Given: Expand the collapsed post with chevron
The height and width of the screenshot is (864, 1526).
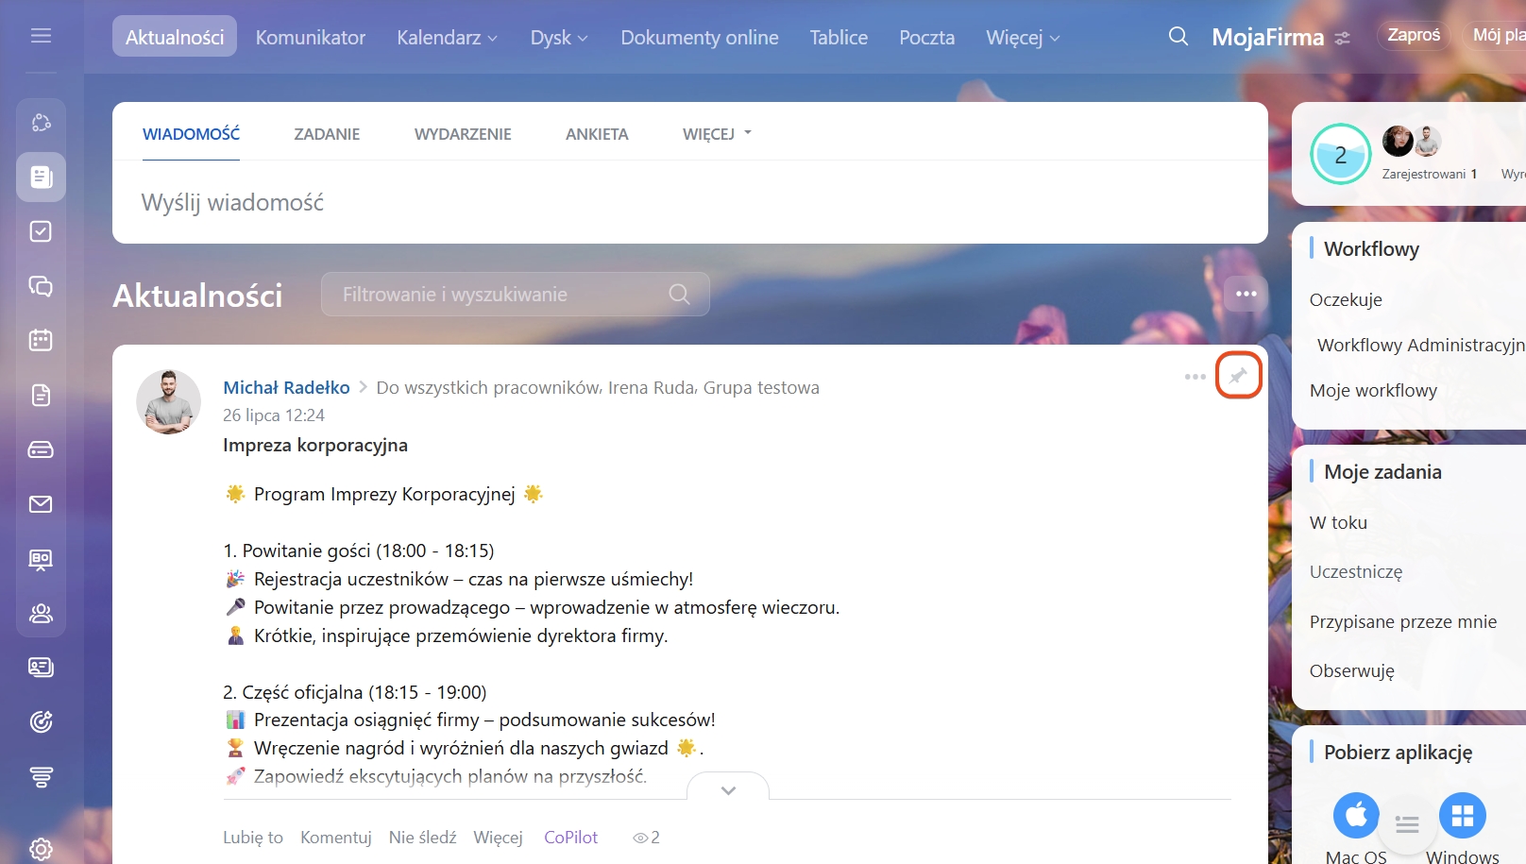Looking at the screenshot, I should tap(728, 789).
